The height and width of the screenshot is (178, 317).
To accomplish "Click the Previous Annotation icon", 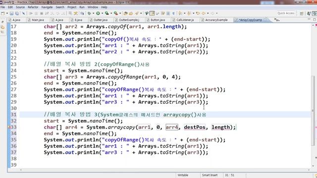I will [189, 13].
